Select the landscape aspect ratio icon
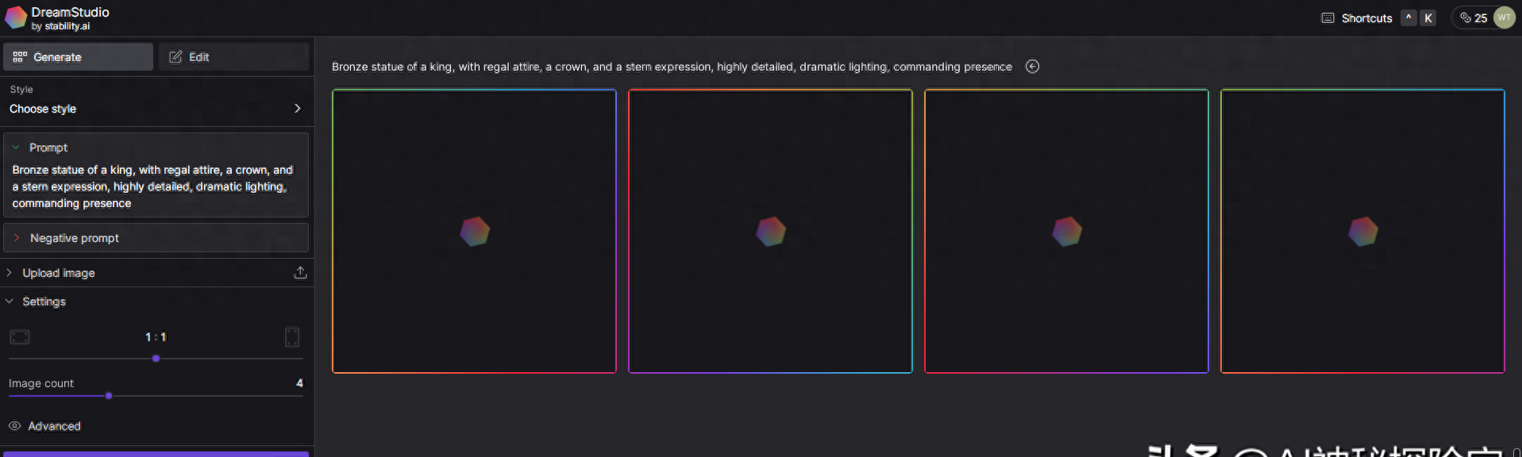This screenshot has height=457, width=1522. pyautogui.click(x=20, y=337)
